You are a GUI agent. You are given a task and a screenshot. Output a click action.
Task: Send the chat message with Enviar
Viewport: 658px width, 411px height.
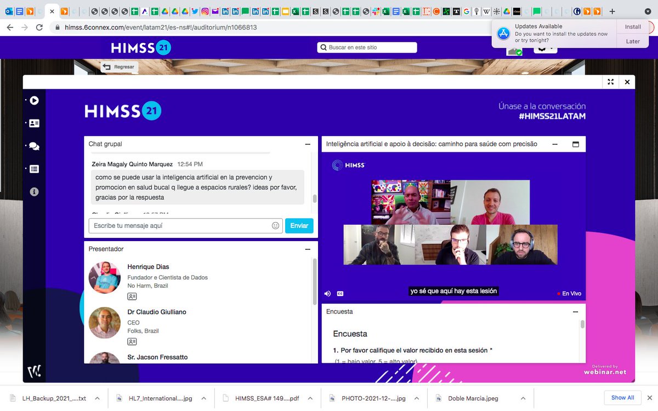click(299, 226)
